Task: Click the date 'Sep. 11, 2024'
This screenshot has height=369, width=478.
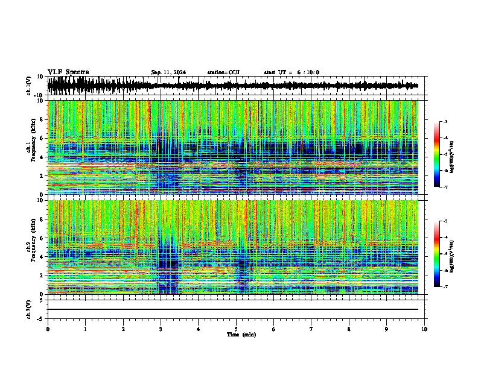Action: [x=168, y=72]
